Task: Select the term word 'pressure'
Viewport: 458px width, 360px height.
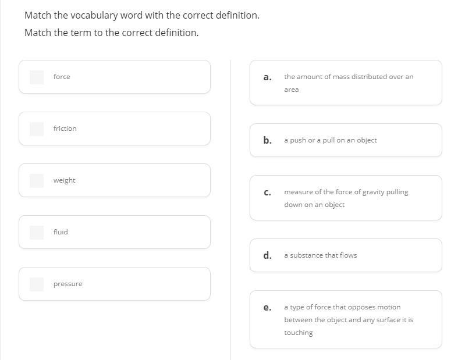Action: tap(68, 284)
